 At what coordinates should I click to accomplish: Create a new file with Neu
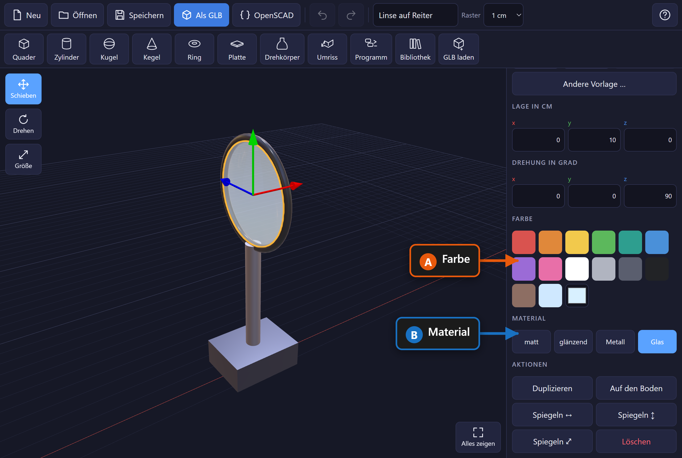pyautogui.click(x=26, y=15)
